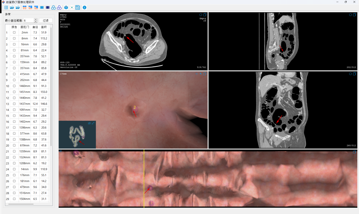This screenshot has width=359, height=214.
Task: Check the report box for row 5
Action: 14,56
